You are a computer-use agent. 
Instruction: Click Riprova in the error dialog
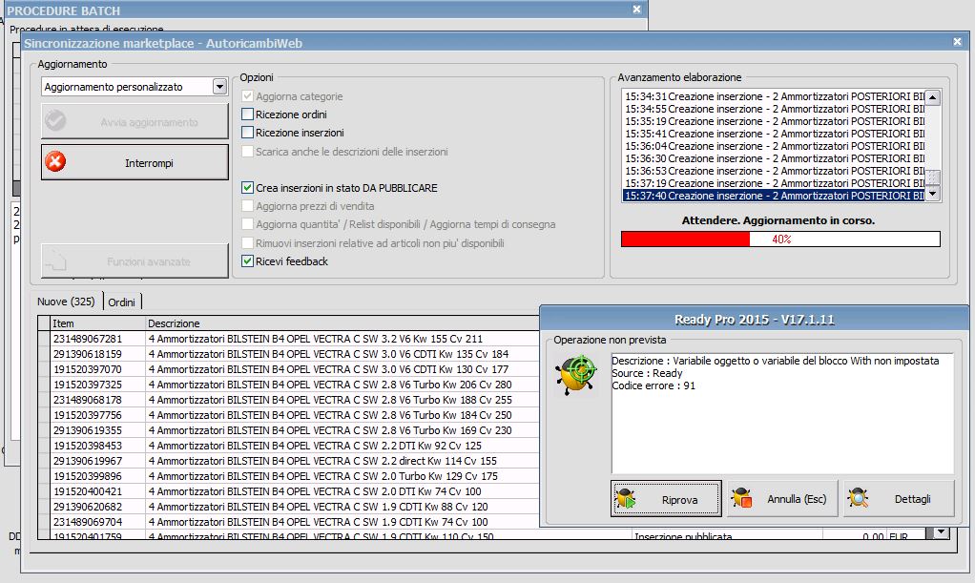coord(666,499)
